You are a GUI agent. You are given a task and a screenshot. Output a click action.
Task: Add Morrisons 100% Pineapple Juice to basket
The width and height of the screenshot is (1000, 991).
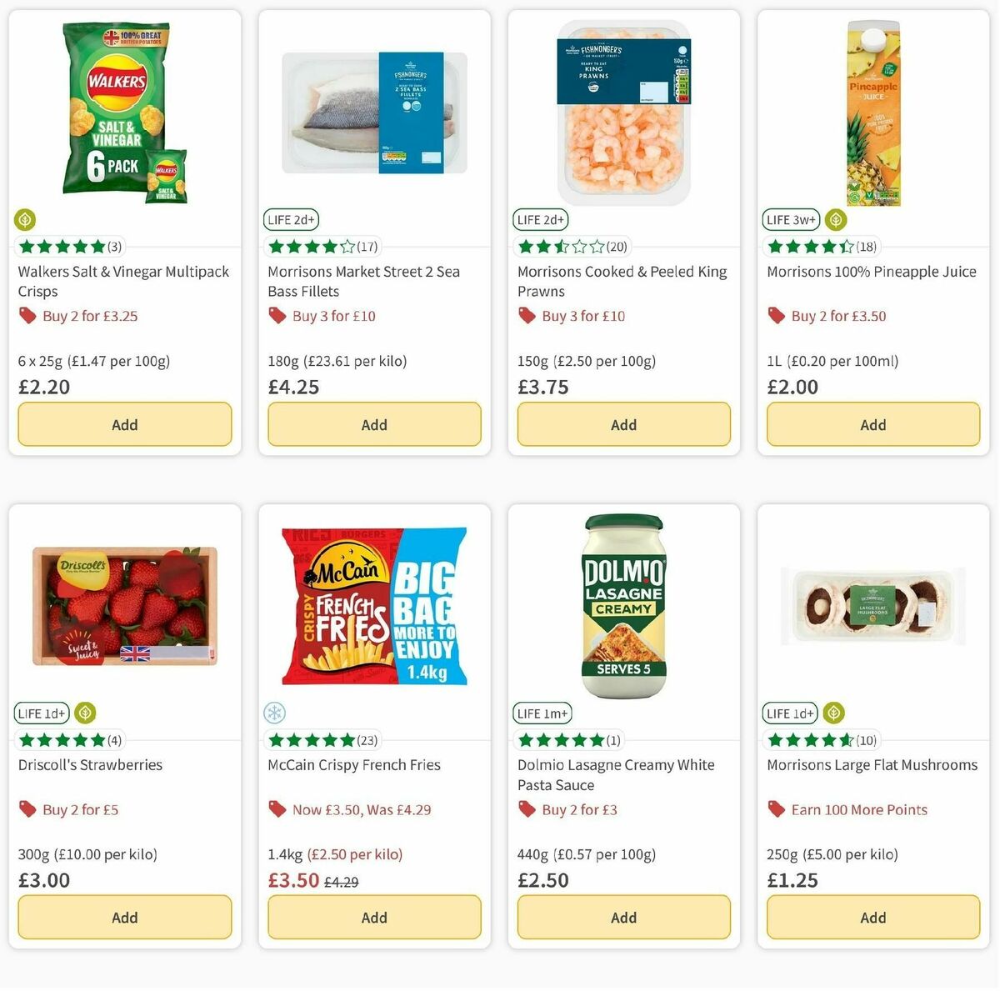[872, 424]
